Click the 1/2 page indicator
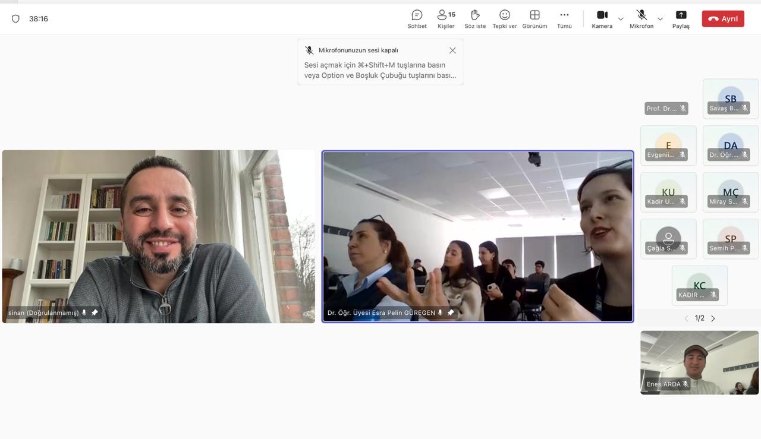This screenshot has height=439, width=761. pos(700,318)
